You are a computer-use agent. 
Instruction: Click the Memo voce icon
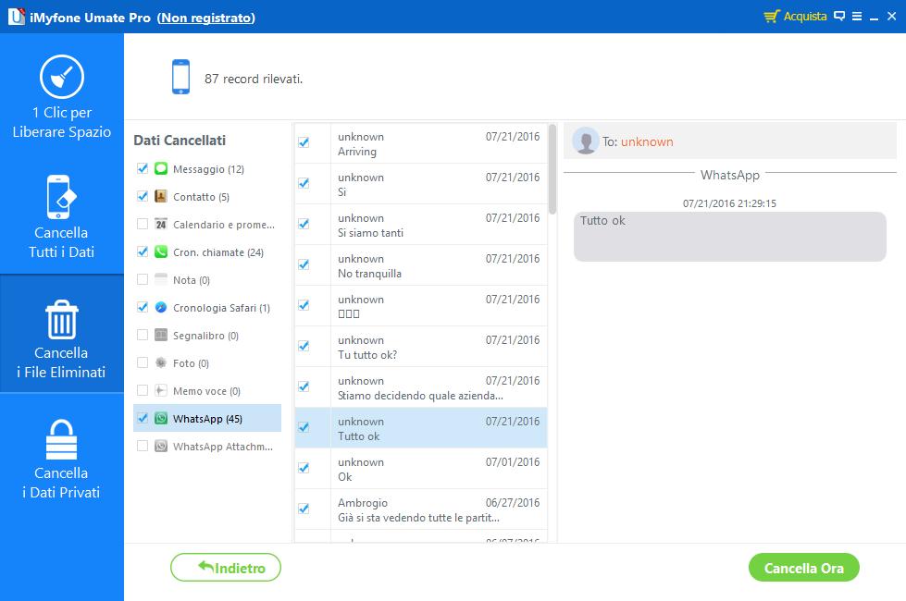point(161,390)
